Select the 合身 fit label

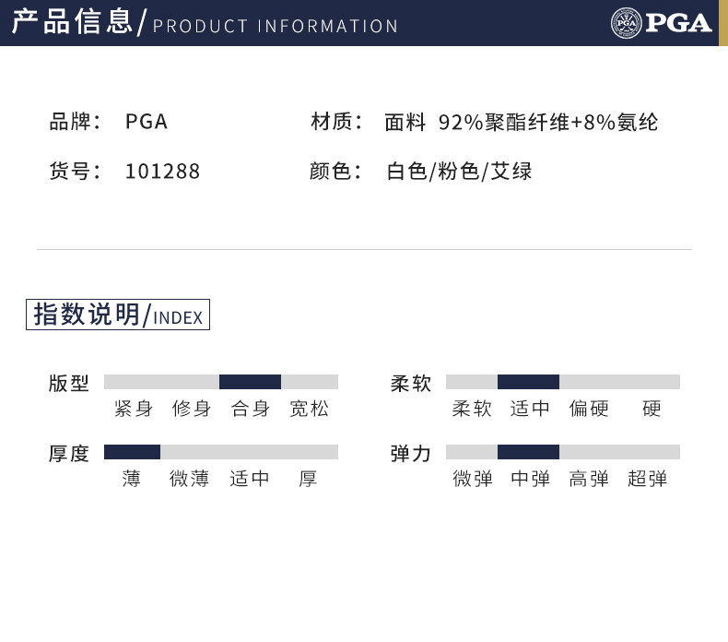(251, 409)
